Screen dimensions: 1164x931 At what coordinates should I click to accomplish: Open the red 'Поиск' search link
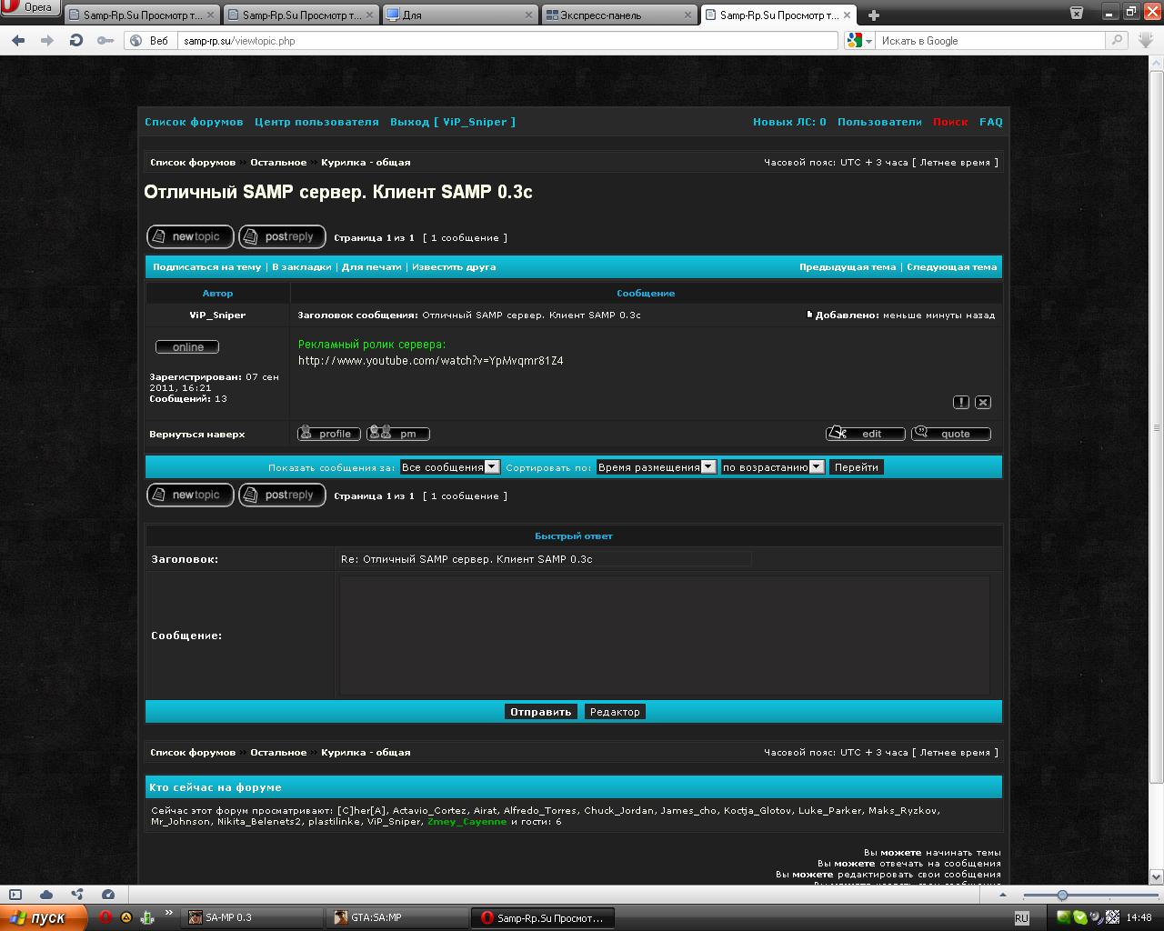(950, 122)
